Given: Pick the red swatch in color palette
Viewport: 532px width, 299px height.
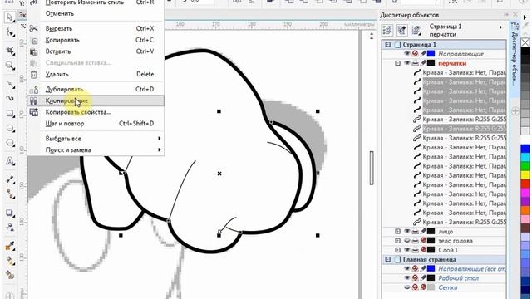Looking at the screenshot, I should pos(525,184).
